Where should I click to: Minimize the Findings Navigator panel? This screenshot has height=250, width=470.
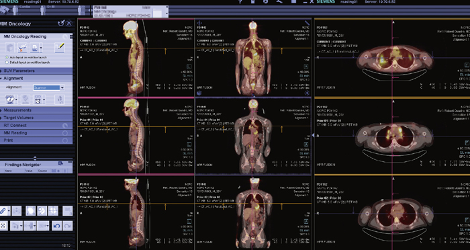pyautogui.click(x=70, y=163)
